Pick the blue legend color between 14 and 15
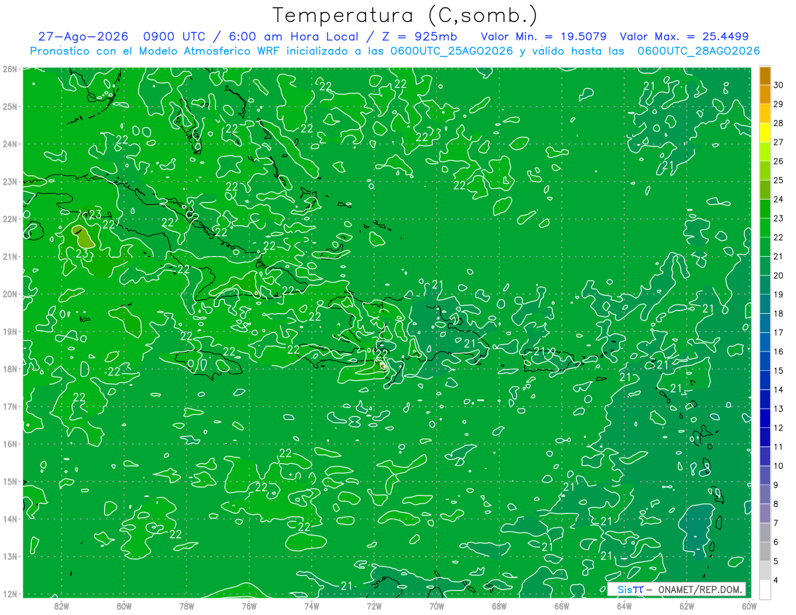The image size is (796, 615). coord(765,380)
